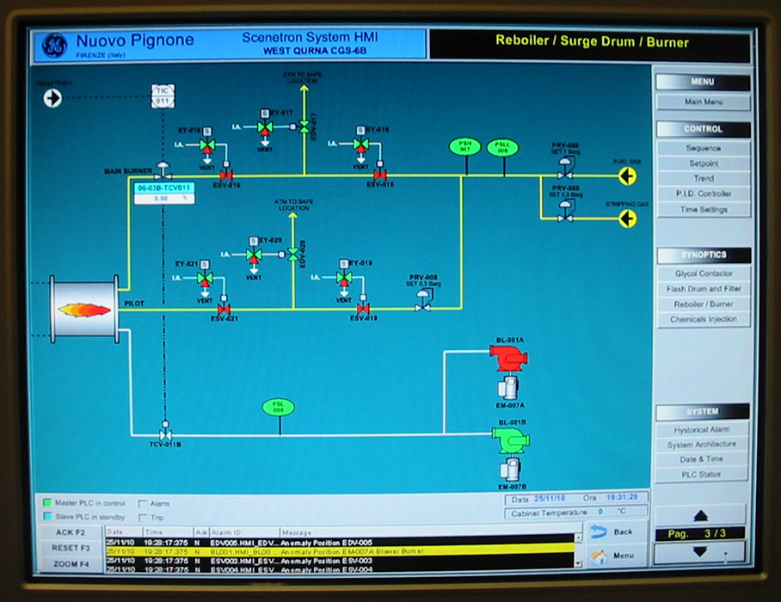Viewport: 781px width, 602px height.
Task: Click the GE logo in header
Action: pyautogui.click(x=54, y=46)
